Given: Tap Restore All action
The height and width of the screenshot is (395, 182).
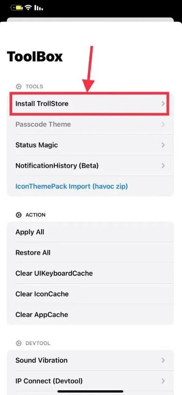Looking at the screenshot, I should coord(90,253).
